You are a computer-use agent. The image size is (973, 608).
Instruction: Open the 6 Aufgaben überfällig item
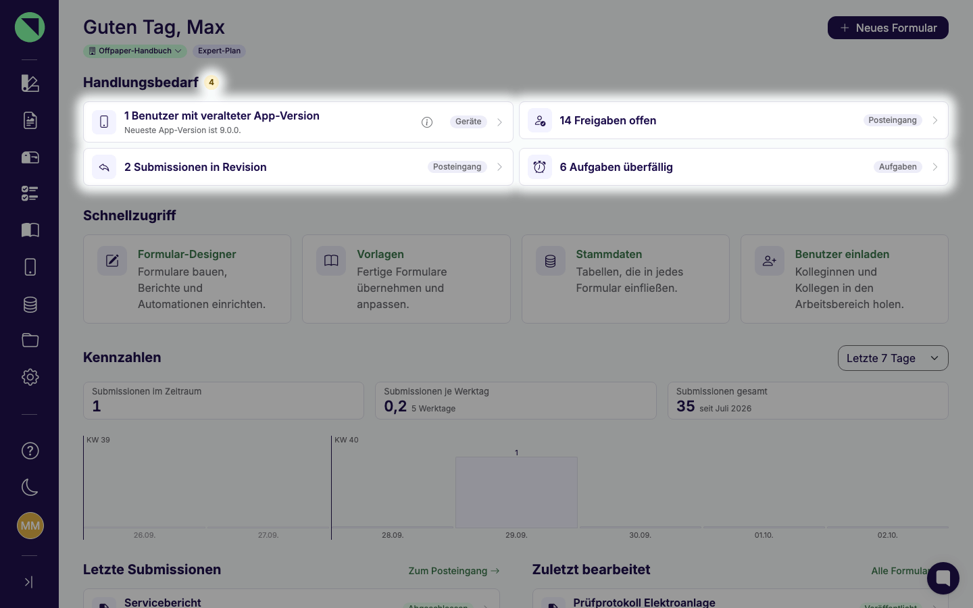pos(733,167)
